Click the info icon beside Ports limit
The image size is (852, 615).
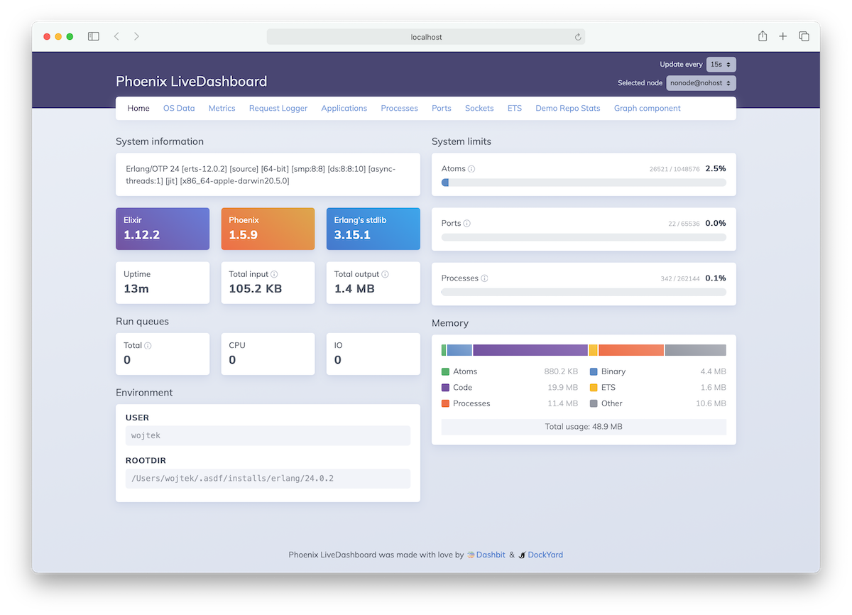[x=466, y=223]
